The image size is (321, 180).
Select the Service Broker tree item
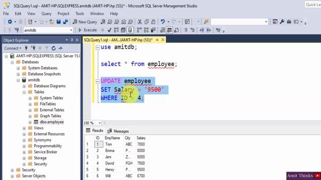coord(46,152)
